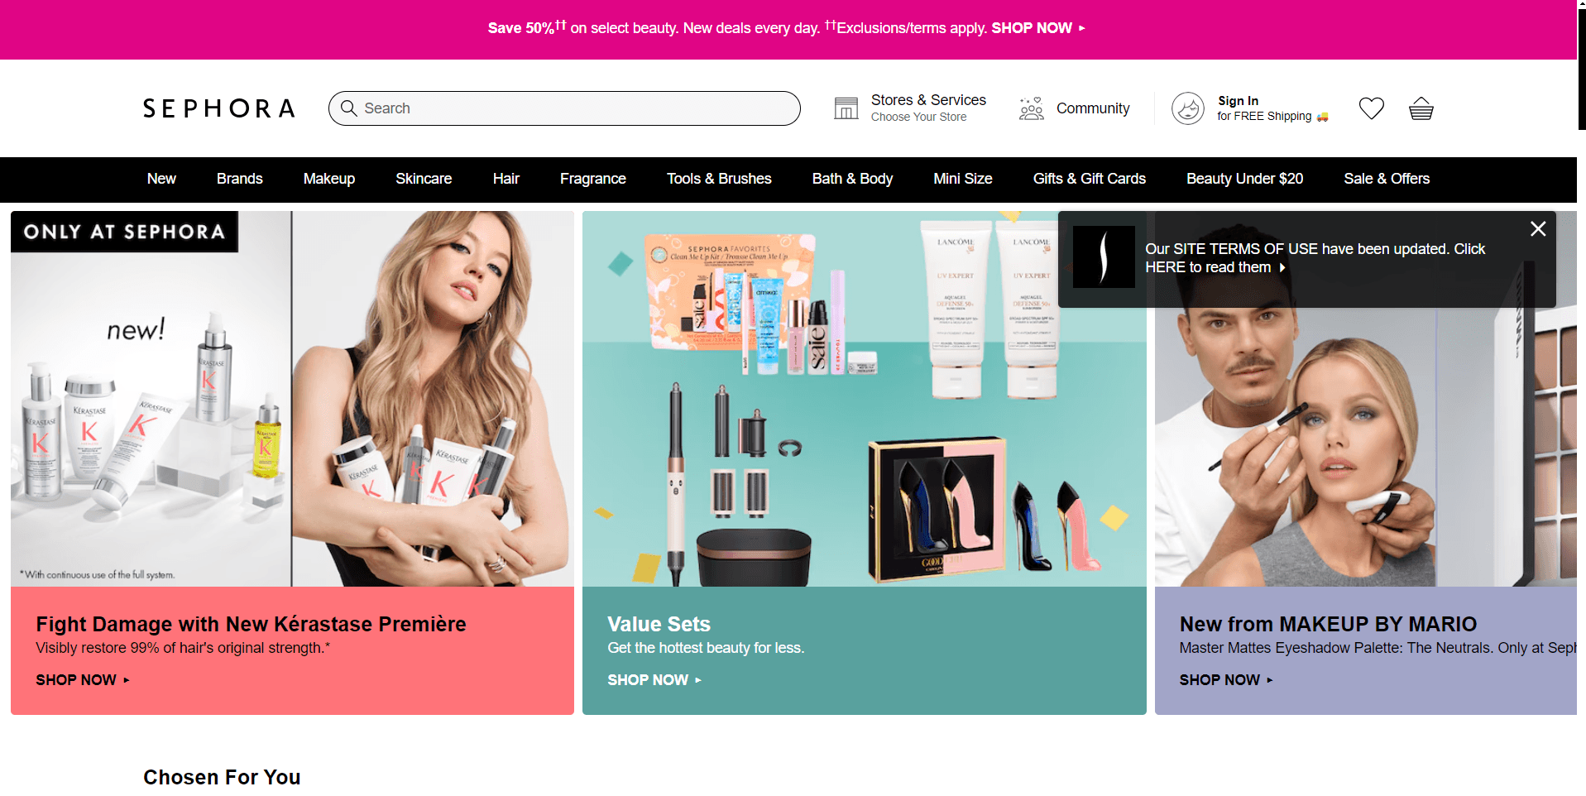Click the site terms of use notification text
1586x796 pixels.
tap(1315, 258)
